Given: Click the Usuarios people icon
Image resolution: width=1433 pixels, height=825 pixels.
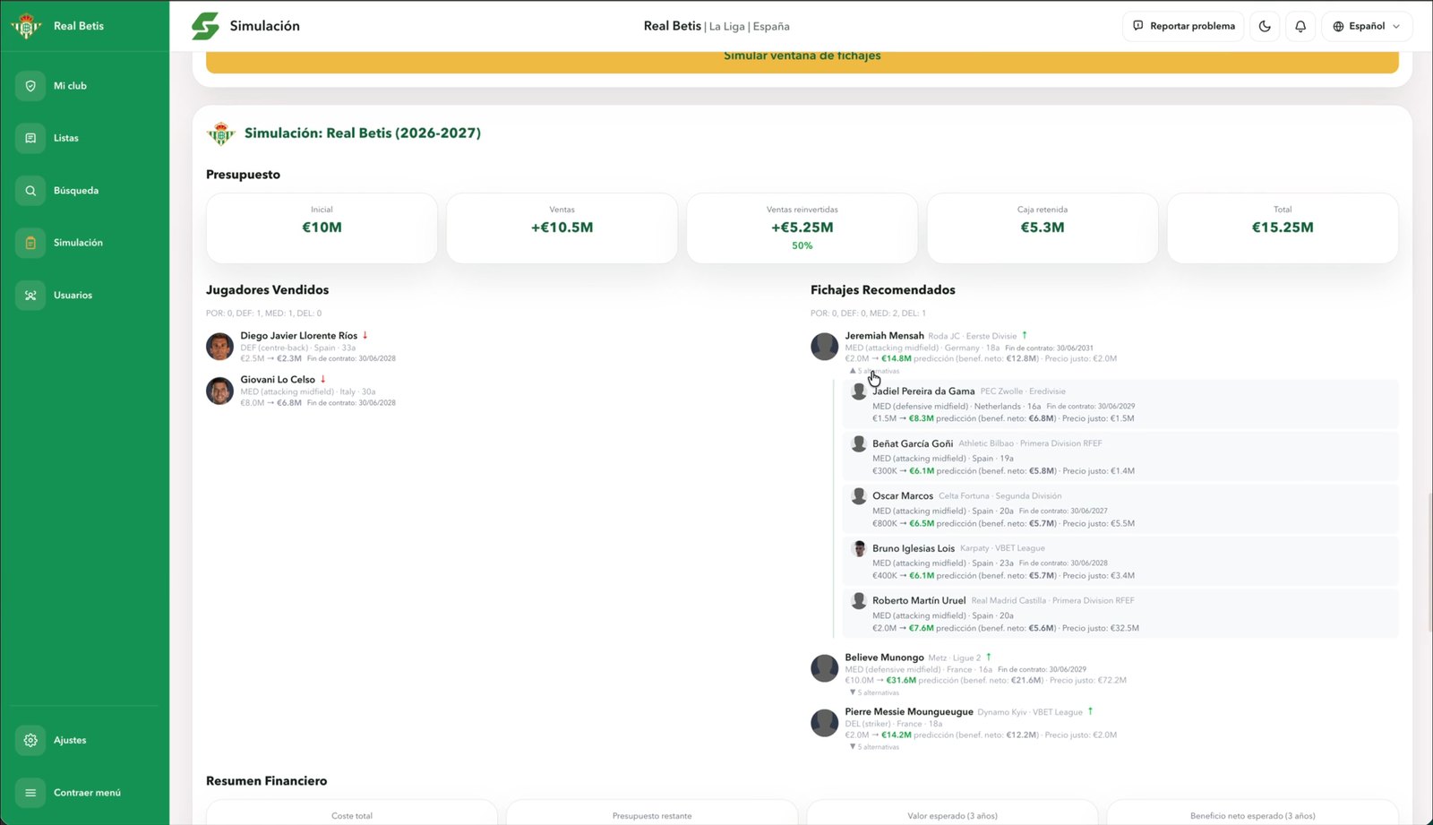Looking at the screenshot, I should coord(30,295).
